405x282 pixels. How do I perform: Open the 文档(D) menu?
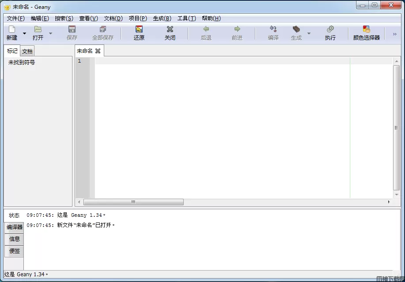113,19
